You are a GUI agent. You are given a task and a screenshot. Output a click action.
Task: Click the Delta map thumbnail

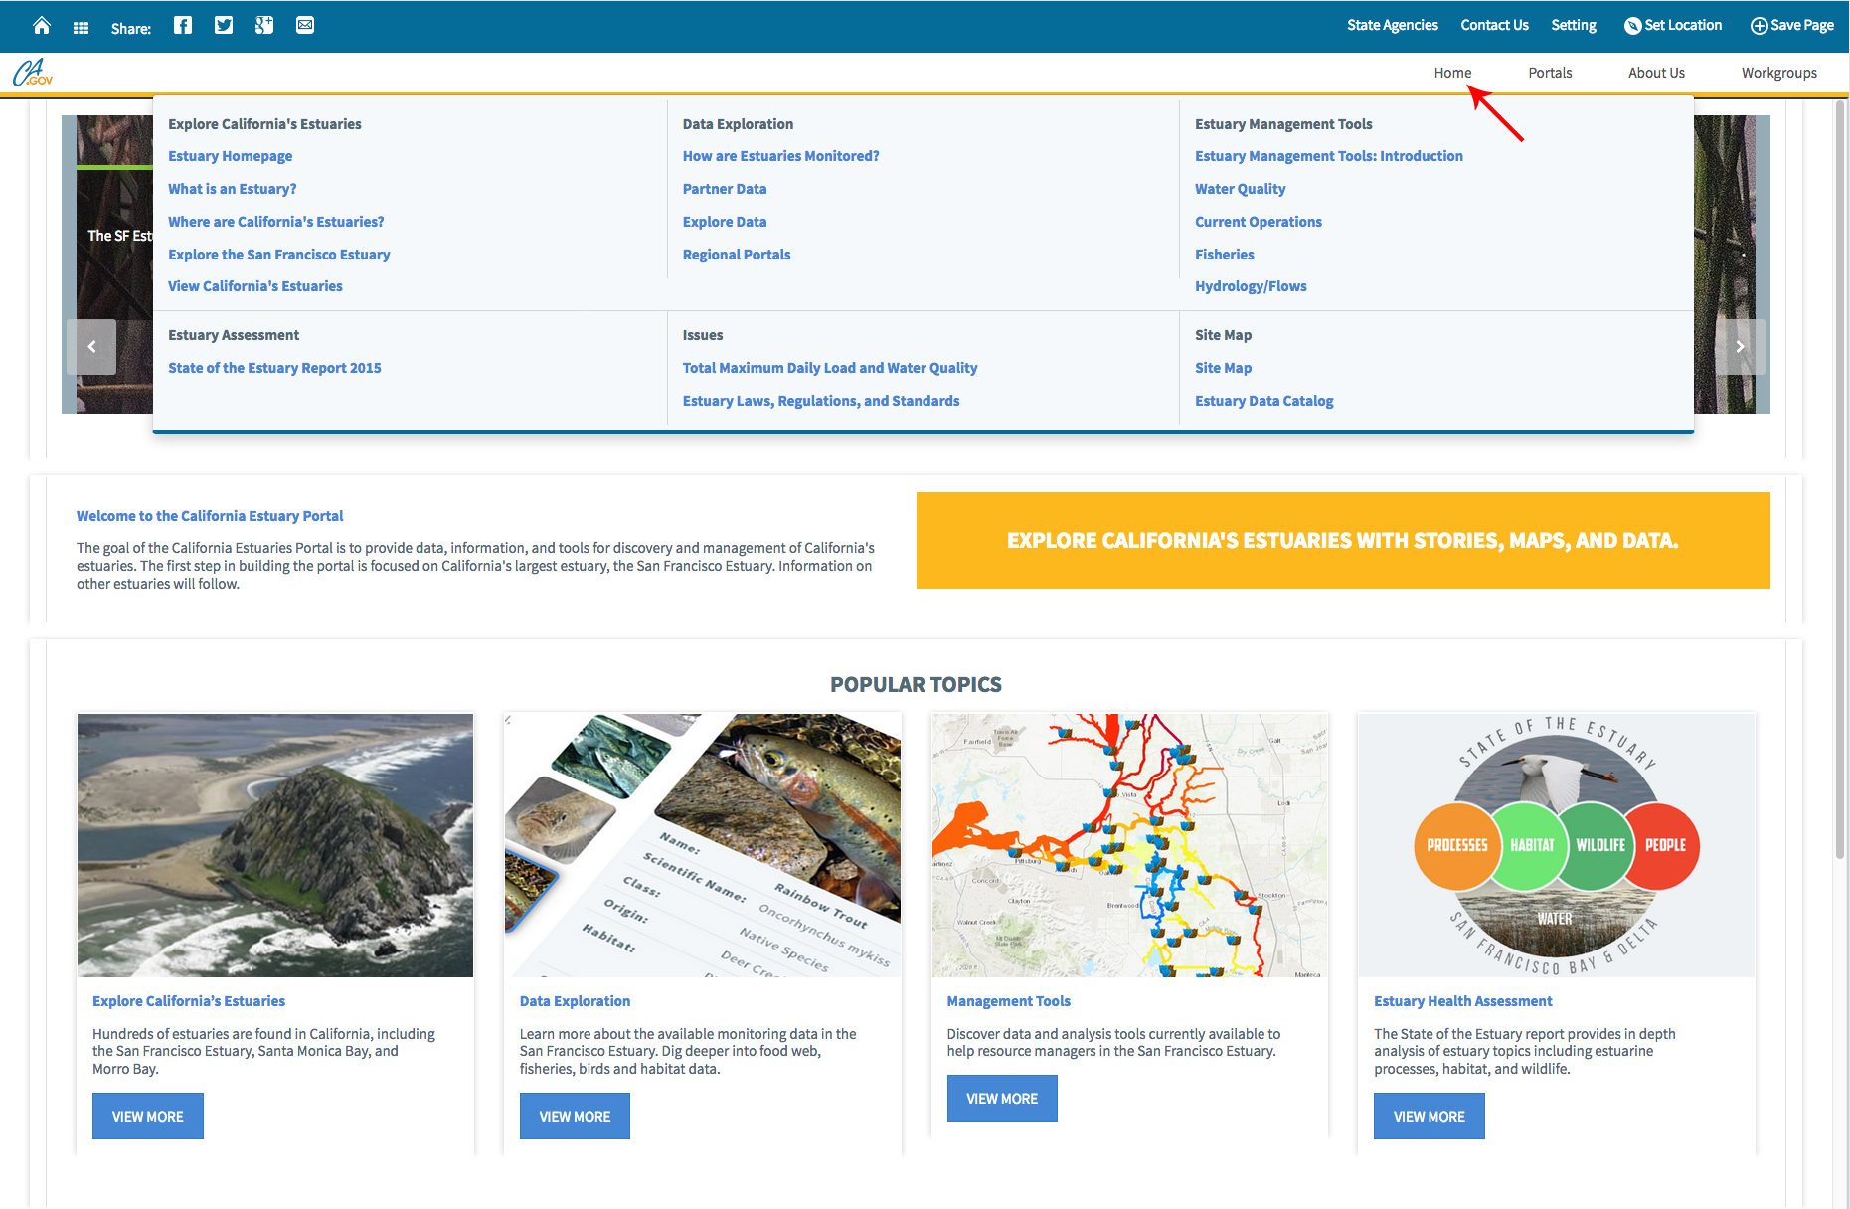1129,845
